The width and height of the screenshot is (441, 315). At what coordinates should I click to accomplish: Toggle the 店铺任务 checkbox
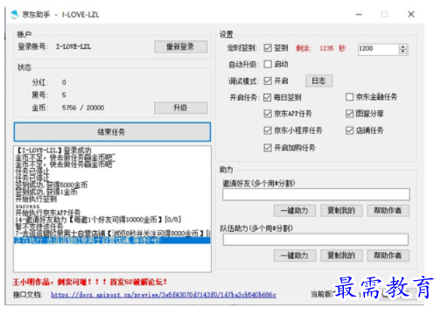click(349, 130)
